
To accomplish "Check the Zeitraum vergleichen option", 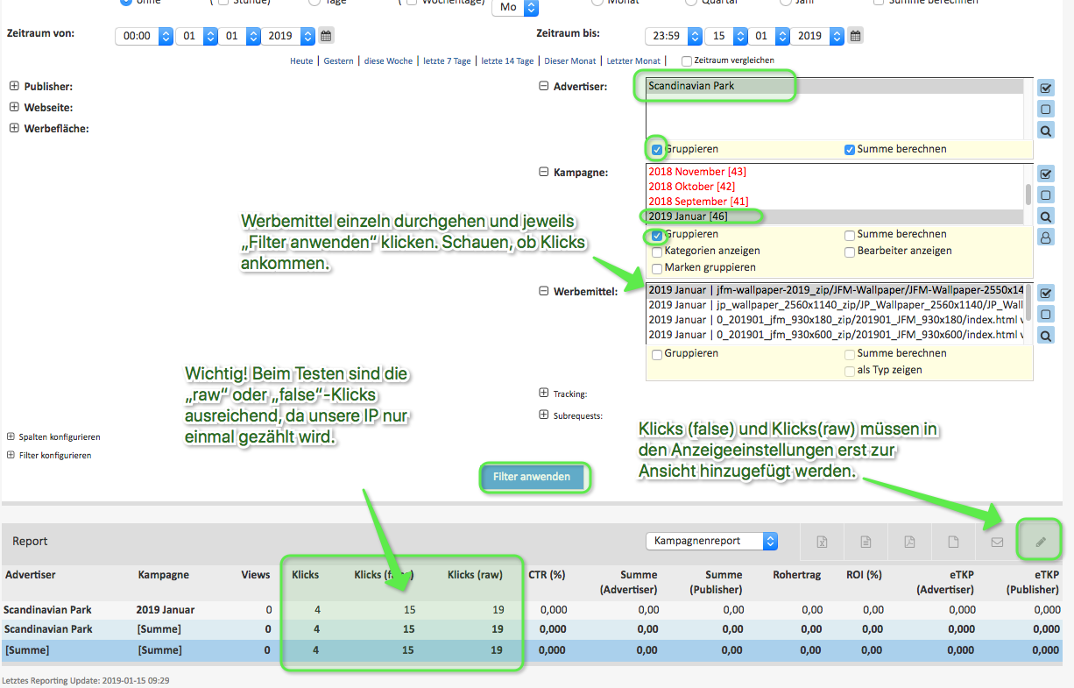I will pyautogui.click(x=687, y=61).
